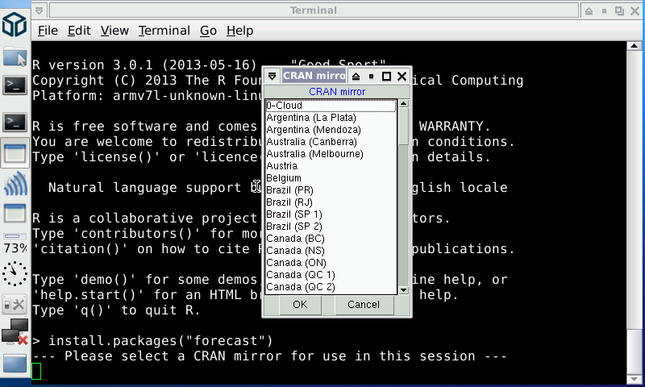Open the tools and settings icon
Screen dimensions: 645x387
pos(15,305)
